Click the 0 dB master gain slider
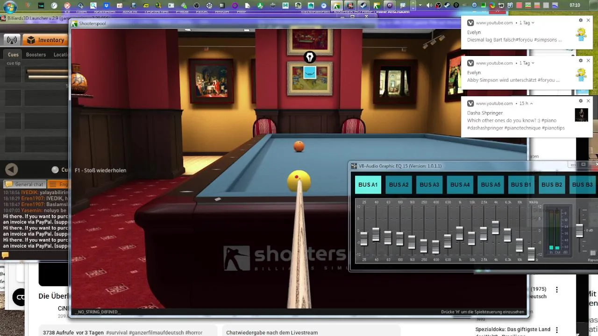This screenshot has width=598, height=336. point(579,231)
